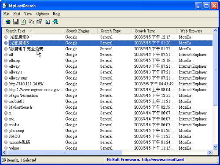Open the File menu
This screenshot has width=220, height=165.
tap(6, 14)
